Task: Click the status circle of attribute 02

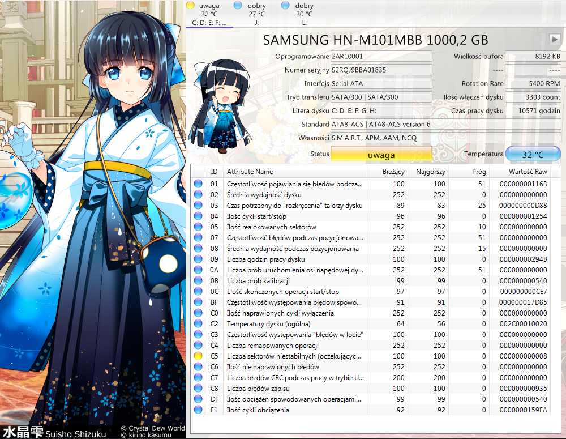Action: point(198,194)
